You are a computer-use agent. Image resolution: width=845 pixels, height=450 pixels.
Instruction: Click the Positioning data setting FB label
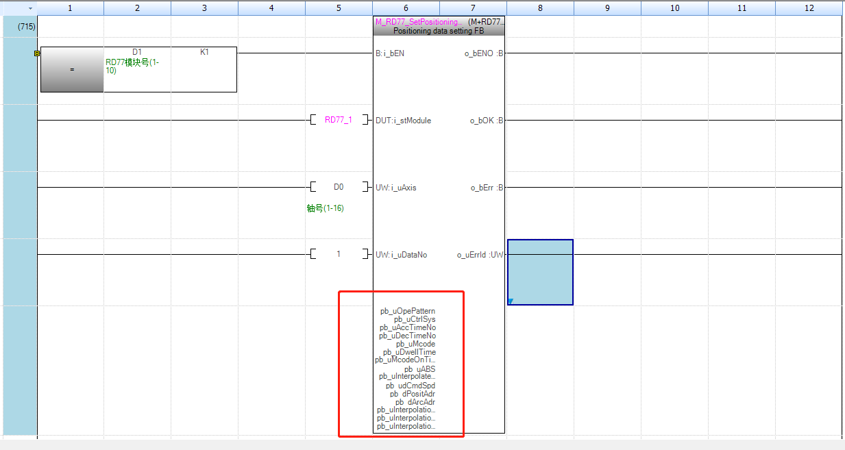coord(438,31)
